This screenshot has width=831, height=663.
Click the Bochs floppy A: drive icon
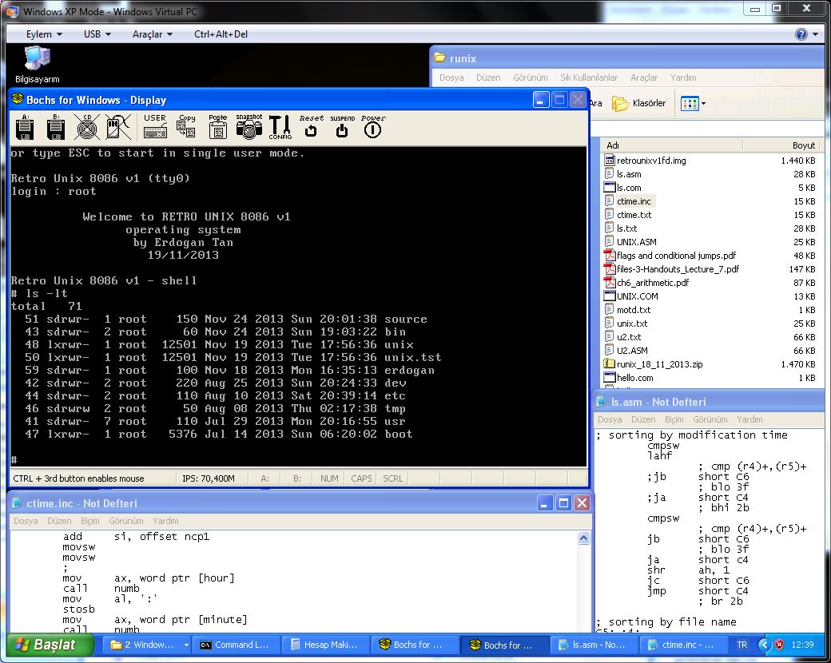tap(25, 127)
